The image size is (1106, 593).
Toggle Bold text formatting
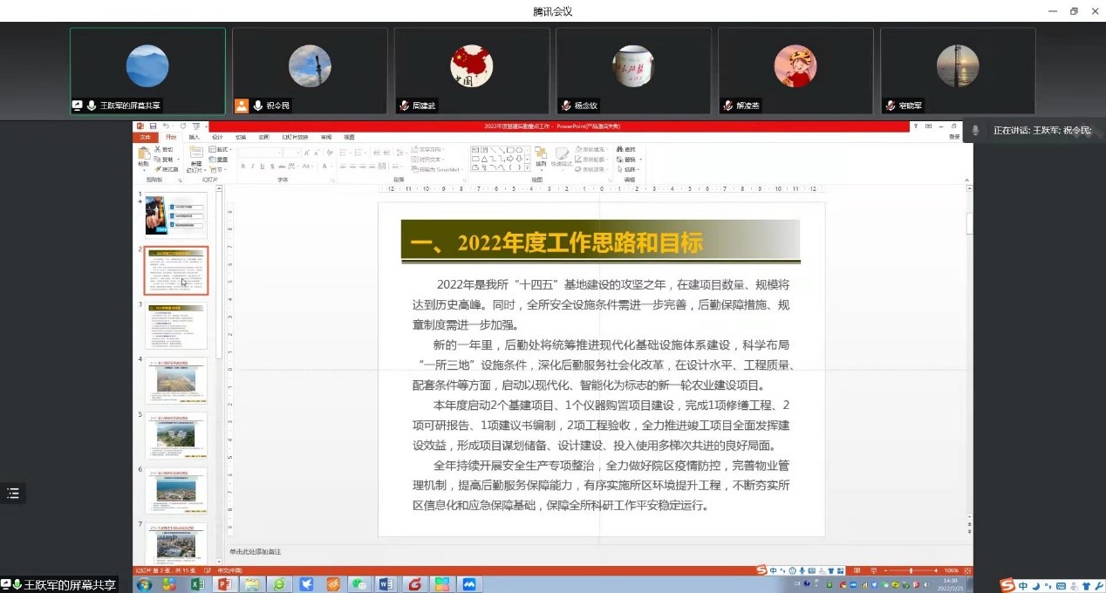pos(242,167)
